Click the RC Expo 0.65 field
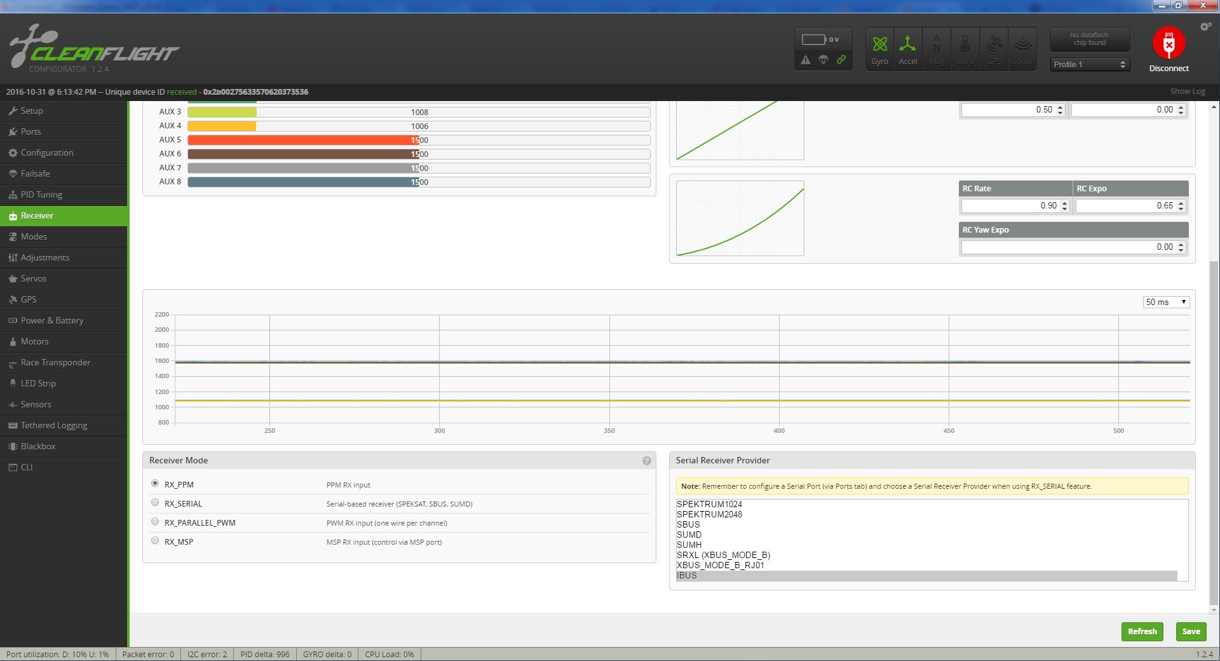 pos(1130,206)
